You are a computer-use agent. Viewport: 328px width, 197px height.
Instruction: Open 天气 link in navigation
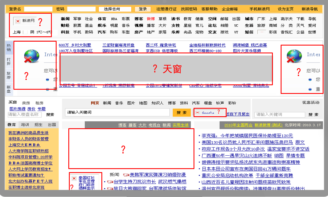(300, 25)
